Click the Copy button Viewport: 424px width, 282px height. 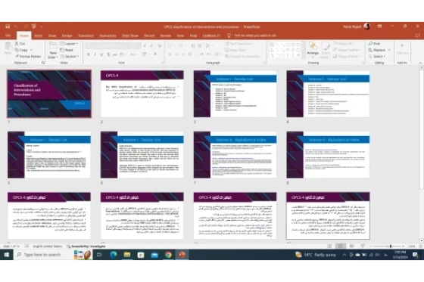21,50
